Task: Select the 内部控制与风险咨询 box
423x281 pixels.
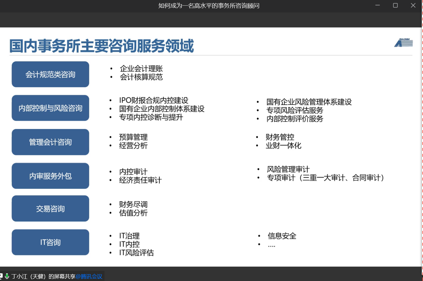Action: (x=50, y=108)
